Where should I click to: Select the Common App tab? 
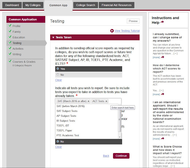click(58, 5)
